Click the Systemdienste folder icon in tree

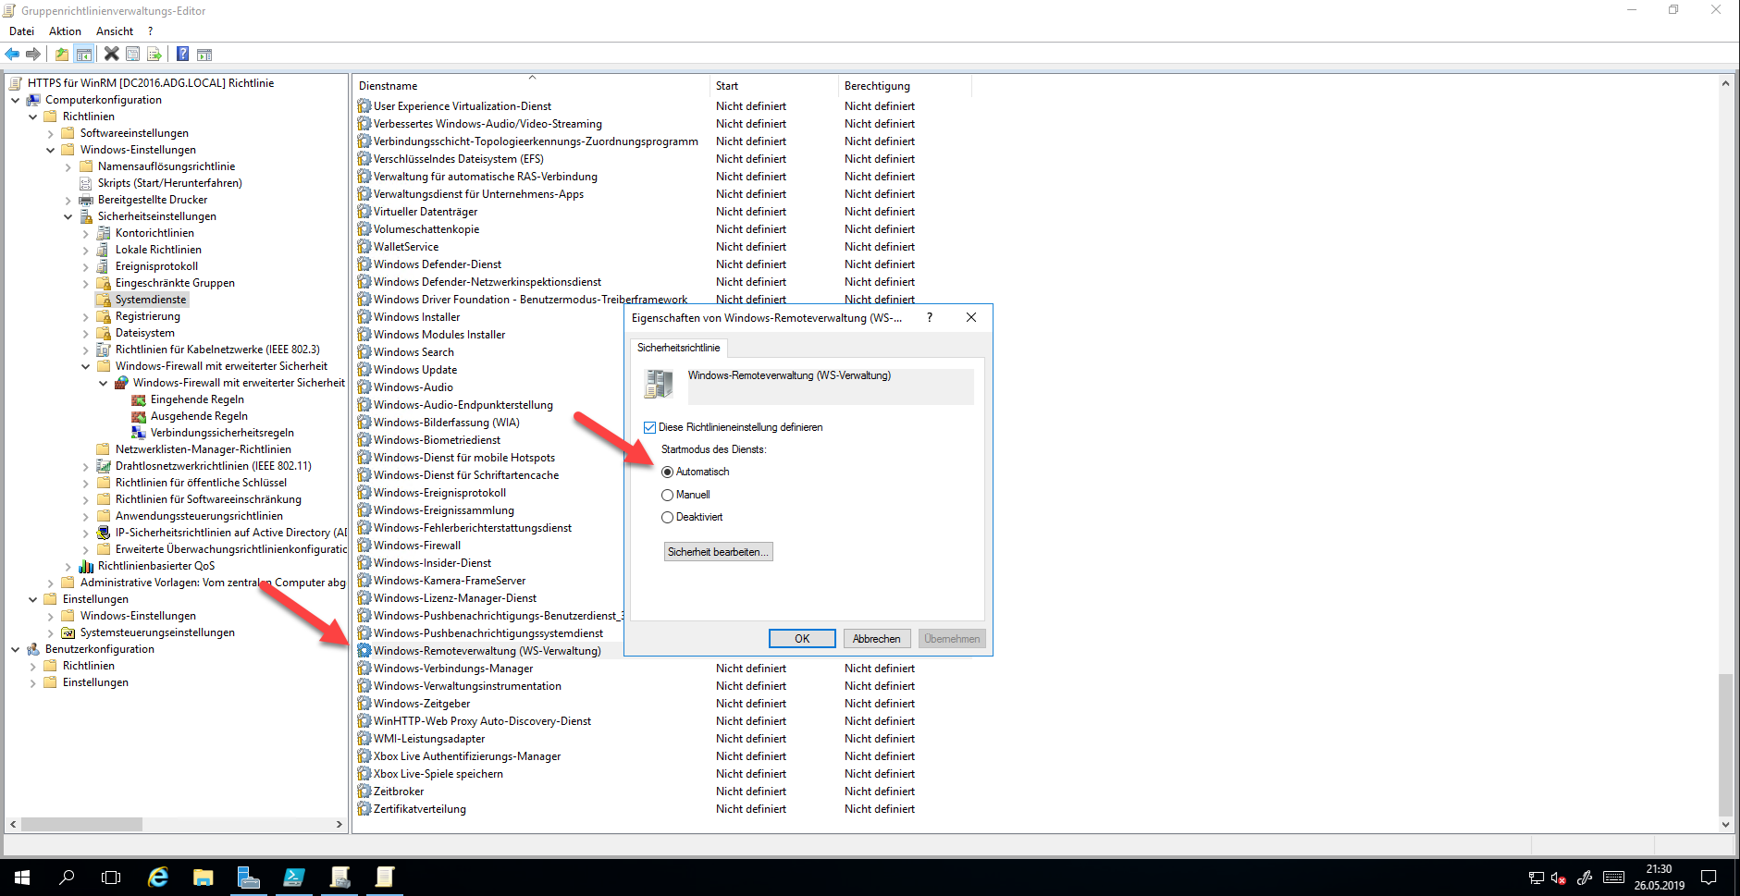104,300
